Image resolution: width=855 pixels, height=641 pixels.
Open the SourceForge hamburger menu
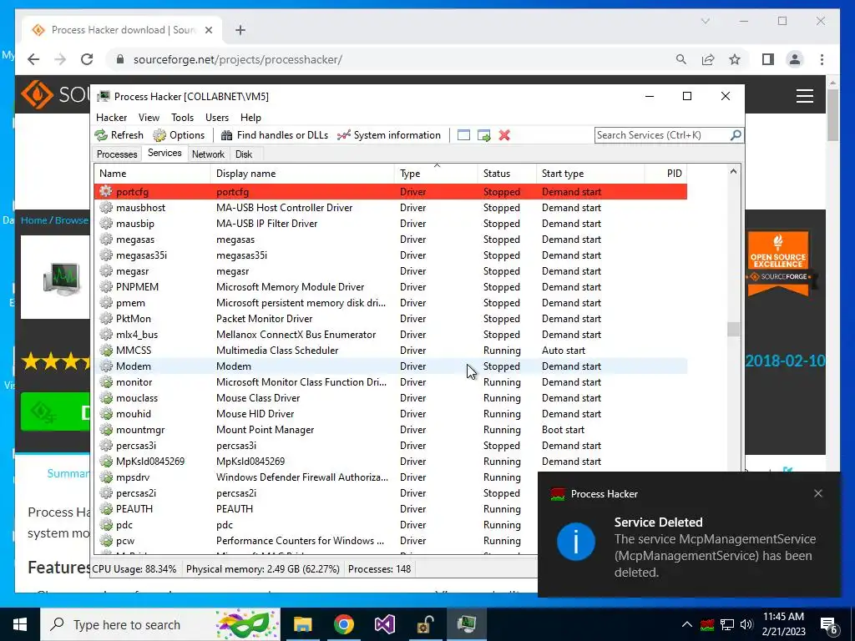(805, 96)
